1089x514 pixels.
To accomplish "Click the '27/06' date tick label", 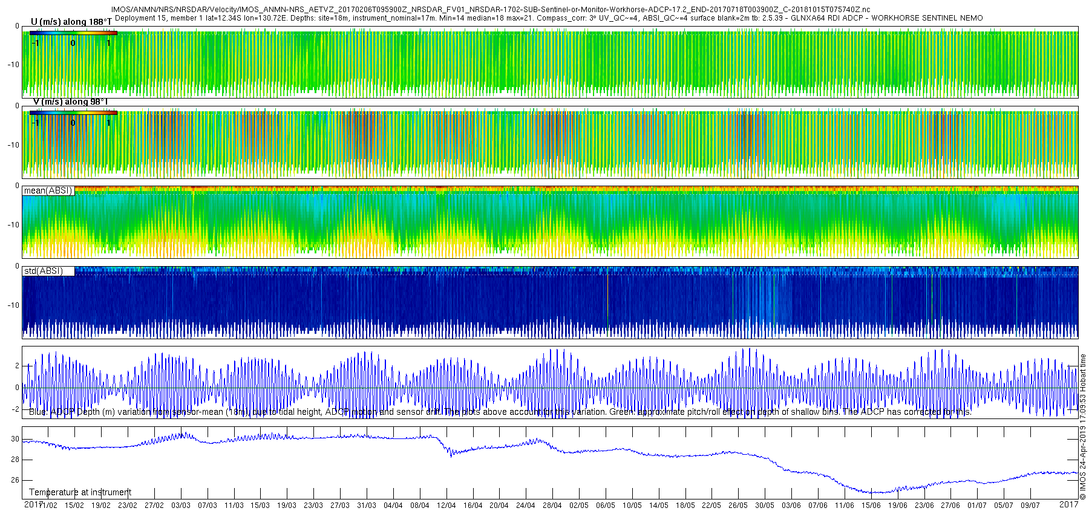I will point(950,506).
